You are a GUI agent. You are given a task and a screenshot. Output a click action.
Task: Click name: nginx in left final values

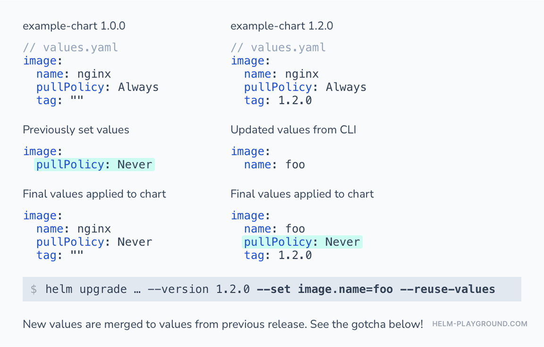pyautogui.click(x=74, y=229)
